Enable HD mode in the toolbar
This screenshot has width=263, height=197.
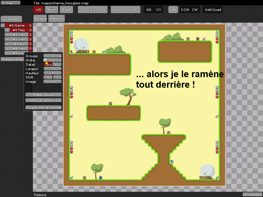(38, 10)
